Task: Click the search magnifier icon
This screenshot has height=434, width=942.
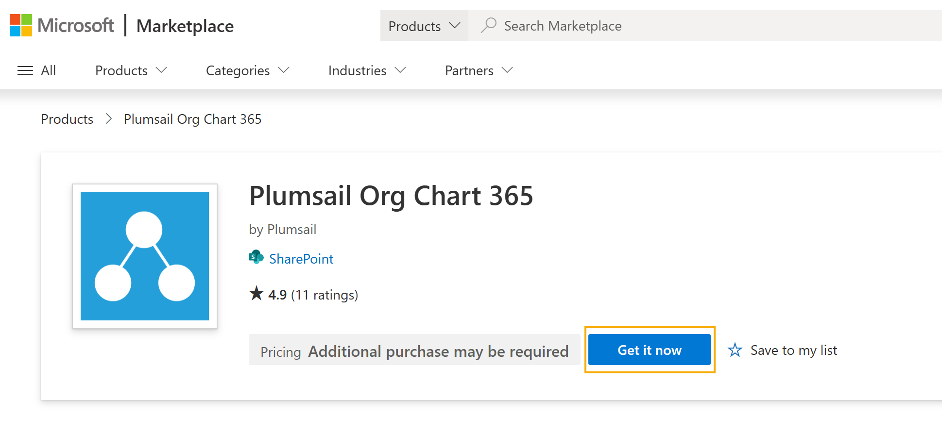Action: pyautogui.click(x=488, y=25)
